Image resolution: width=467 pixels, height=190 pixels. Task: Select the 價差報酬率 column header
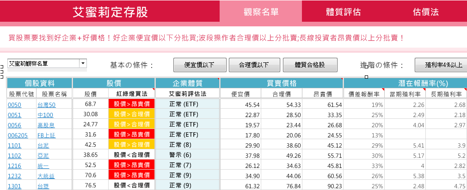tap(364, 94)
